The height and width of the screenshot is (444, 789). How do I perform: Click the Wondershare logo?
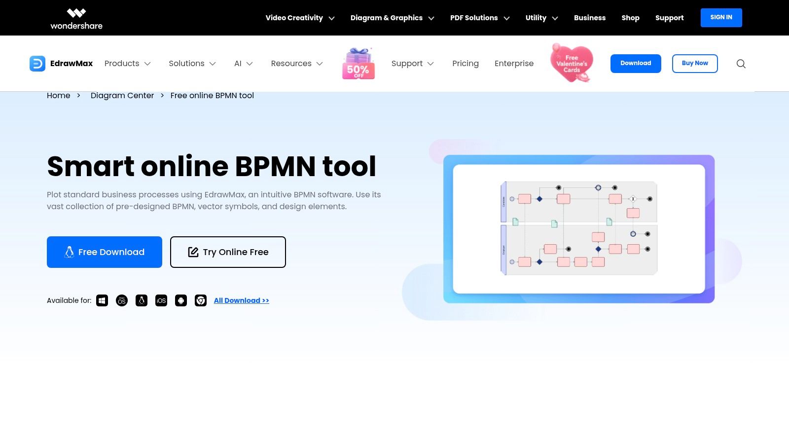[76, 18]
